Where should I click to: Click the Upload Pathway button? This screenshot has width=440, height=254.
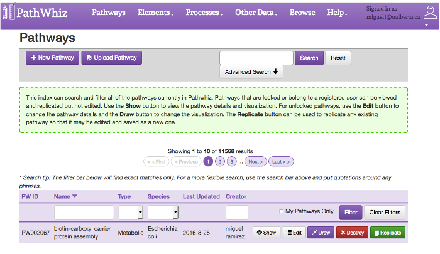(112, 58)
